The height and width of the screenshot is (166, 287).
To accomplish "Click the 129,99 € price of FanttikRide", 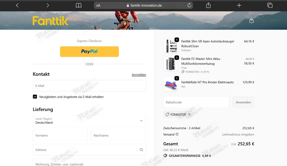I will point(248,82).
